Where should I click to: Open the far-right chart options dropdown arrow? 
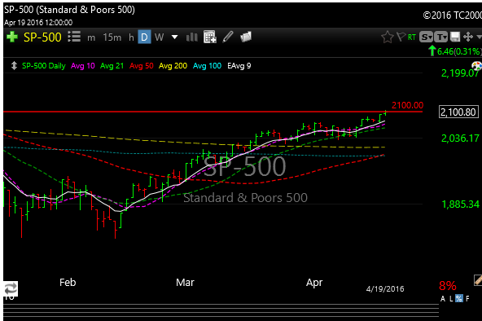(x=479, y=37)
